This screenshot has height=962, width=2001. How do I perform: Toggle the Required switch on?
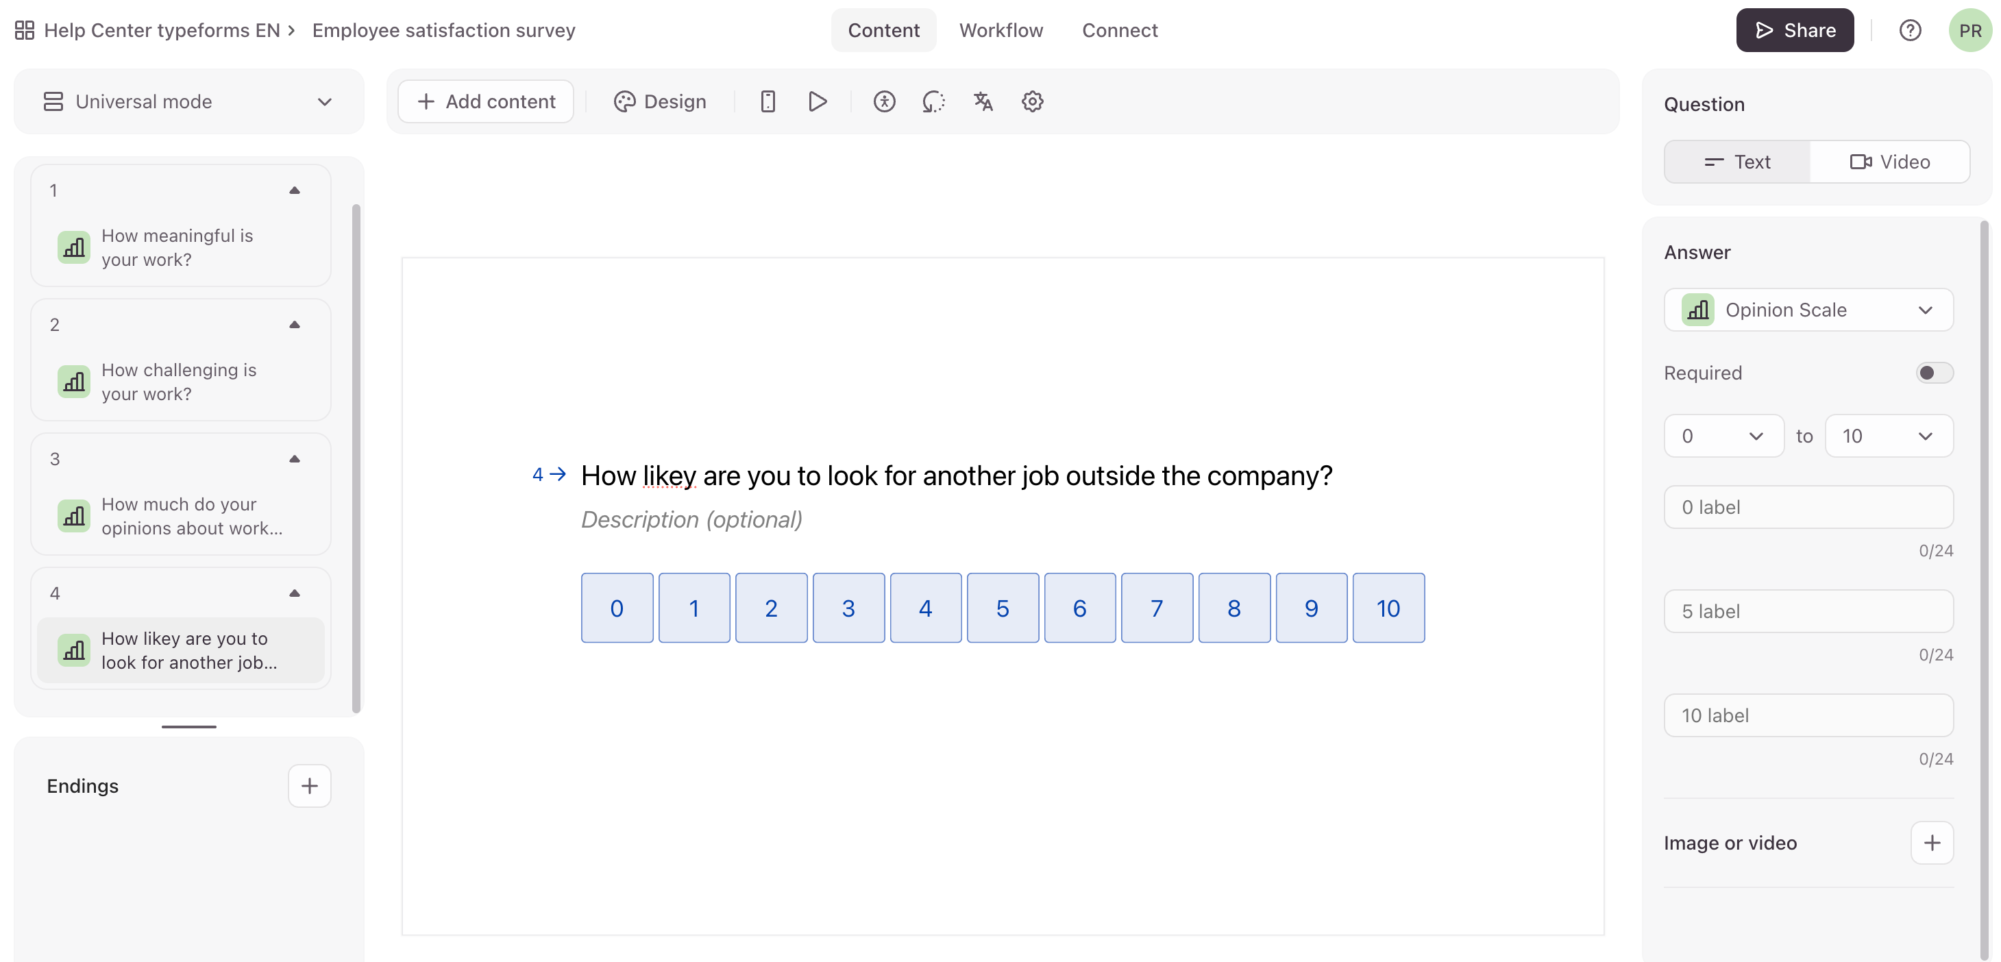[1933, 373]
